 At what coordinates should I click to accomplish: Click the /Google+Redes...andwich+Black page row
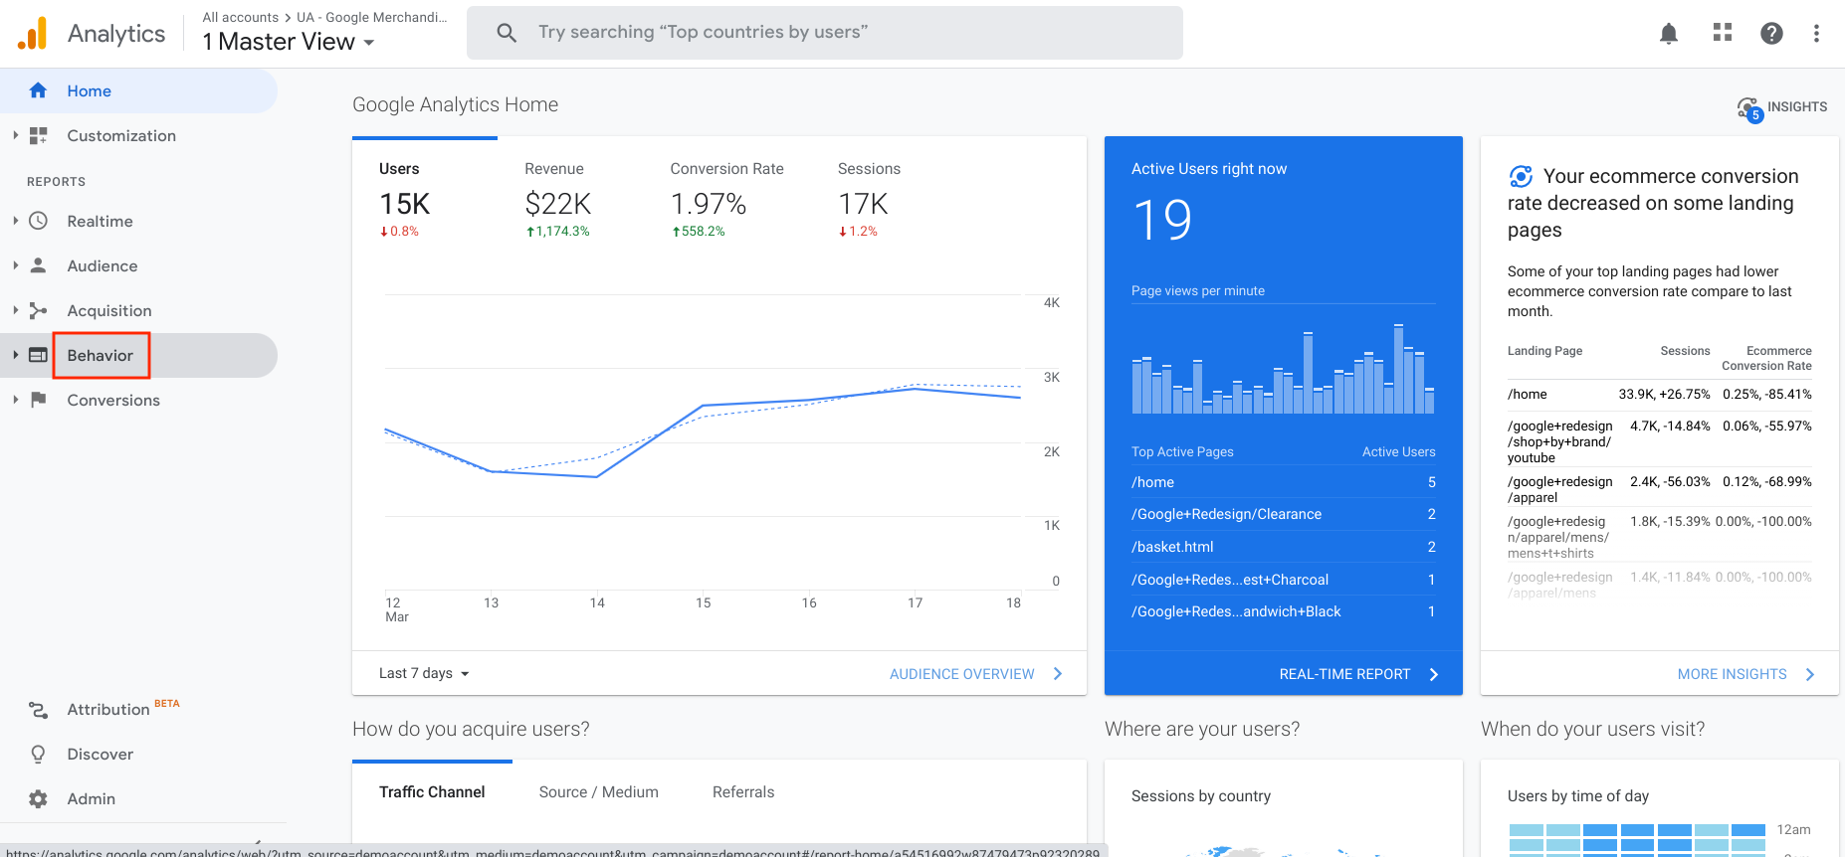pos(1283,611)
